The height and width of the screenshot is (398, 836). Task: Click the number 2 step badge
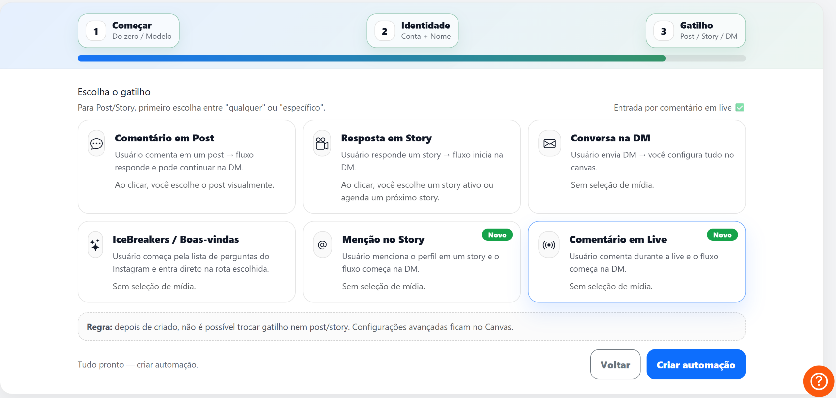[x=384, y=31]
